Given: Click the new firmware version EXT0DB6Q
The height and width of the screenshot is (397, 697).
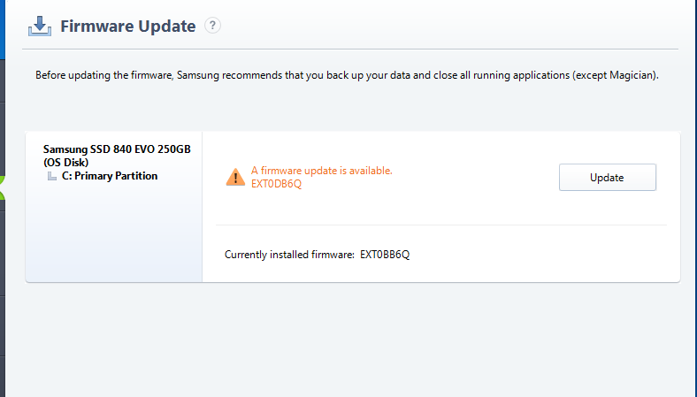Looking at the screenshot, I should [x=277, y=184].
